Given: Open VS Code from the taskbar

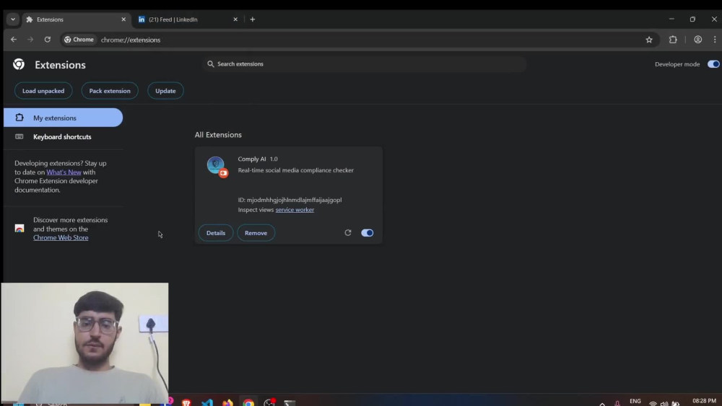Looking at the screenshot, I should pos(207,402).
